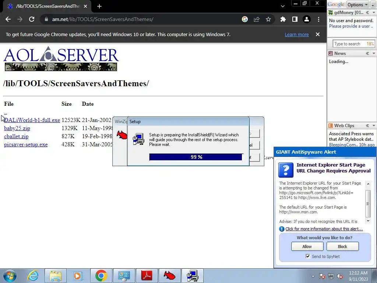Reload the current Chrome page
Image resolution: width=377 pixels, height=283 pixels.
pyautogui.click(x=32, y=19)
